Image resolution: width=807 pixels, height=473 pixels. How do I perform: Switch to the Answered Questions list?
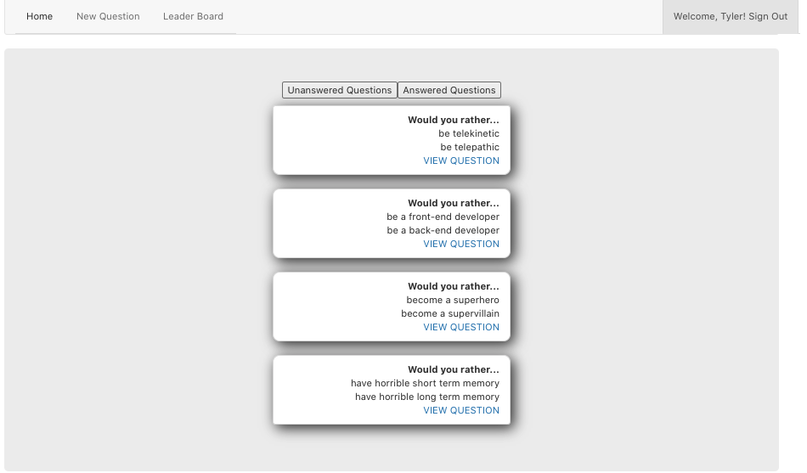pos(449,90)
